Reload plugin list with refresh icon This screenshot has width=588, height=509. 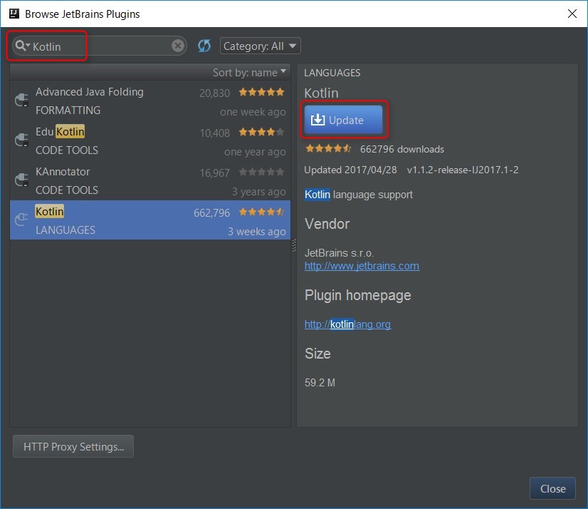coord(204,46)
